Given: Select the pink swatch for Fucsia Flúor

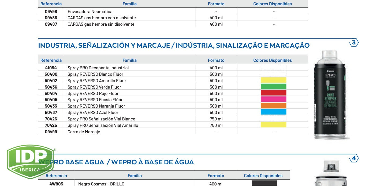Looking at the screenshot, I should coord(273,99).
